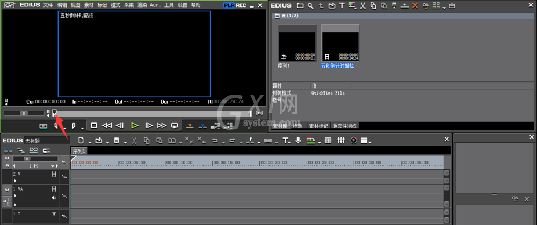Switch to the 源文件浏览 tab

click(345, 126)
